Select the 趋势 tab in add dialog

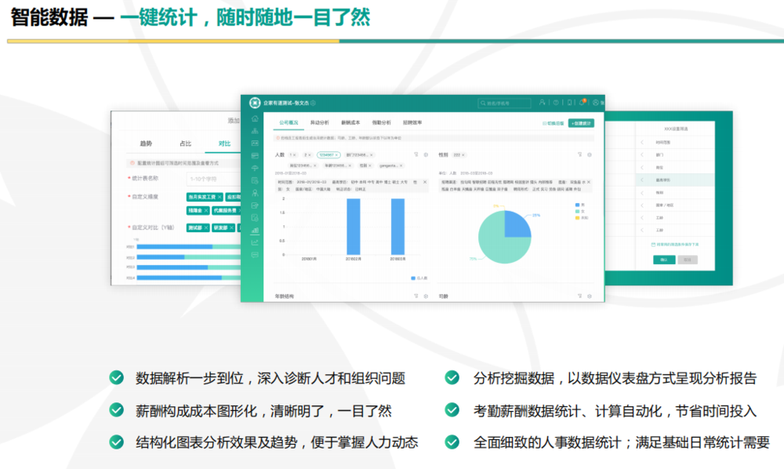coord(146,144)
